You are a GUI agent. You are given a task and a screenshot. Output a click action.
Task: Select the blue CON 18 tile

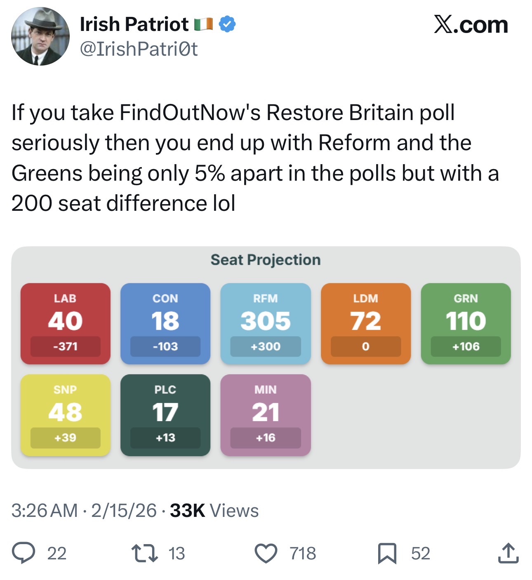(165, 323)
